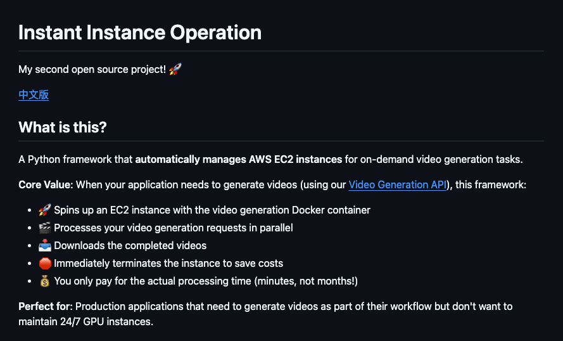Open the Video Generation API link
The height and width of the screenshot is (341, 563).
click(x=398, y=184)
